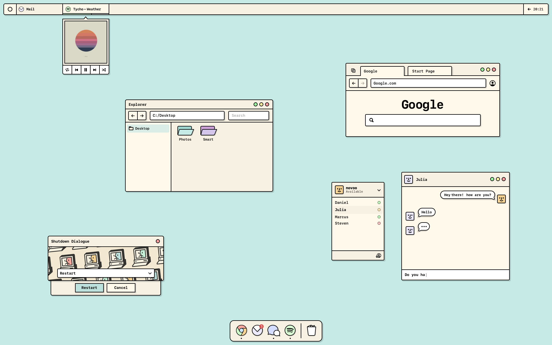Click the Explorer Search box
This screenshot has height=345, width=552.
(x=249, y=116)
